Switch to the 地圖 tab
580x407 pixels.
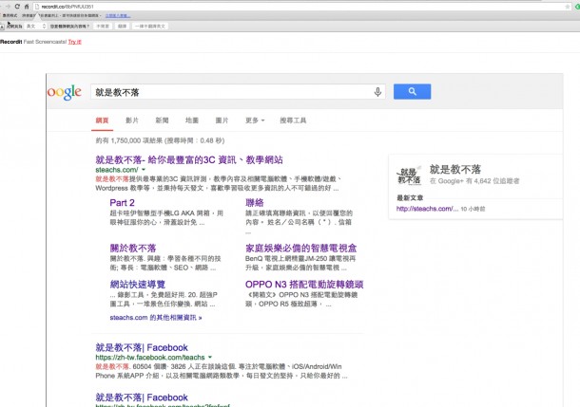(192, 120)
